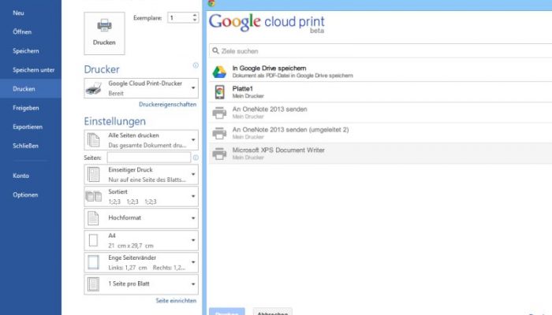Viewport: 552px width, 315px height.
Task: Click printer icon of the umgeleitet 2 entry
Action: 219,133
